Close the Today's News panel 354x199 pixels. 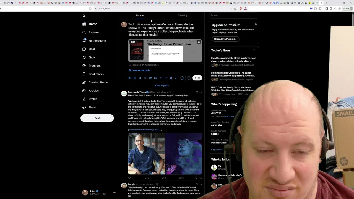[254, 51]
